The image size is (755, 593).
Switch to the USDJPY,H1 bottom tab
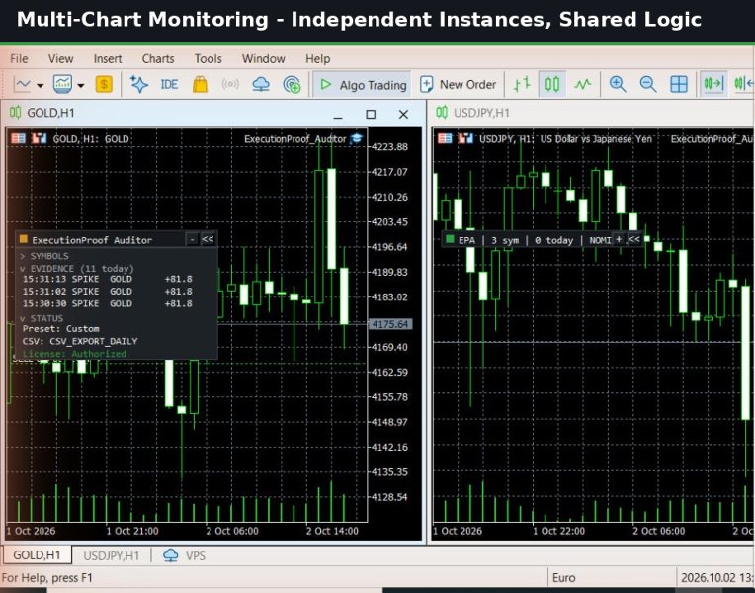click(x=112, y=555)
